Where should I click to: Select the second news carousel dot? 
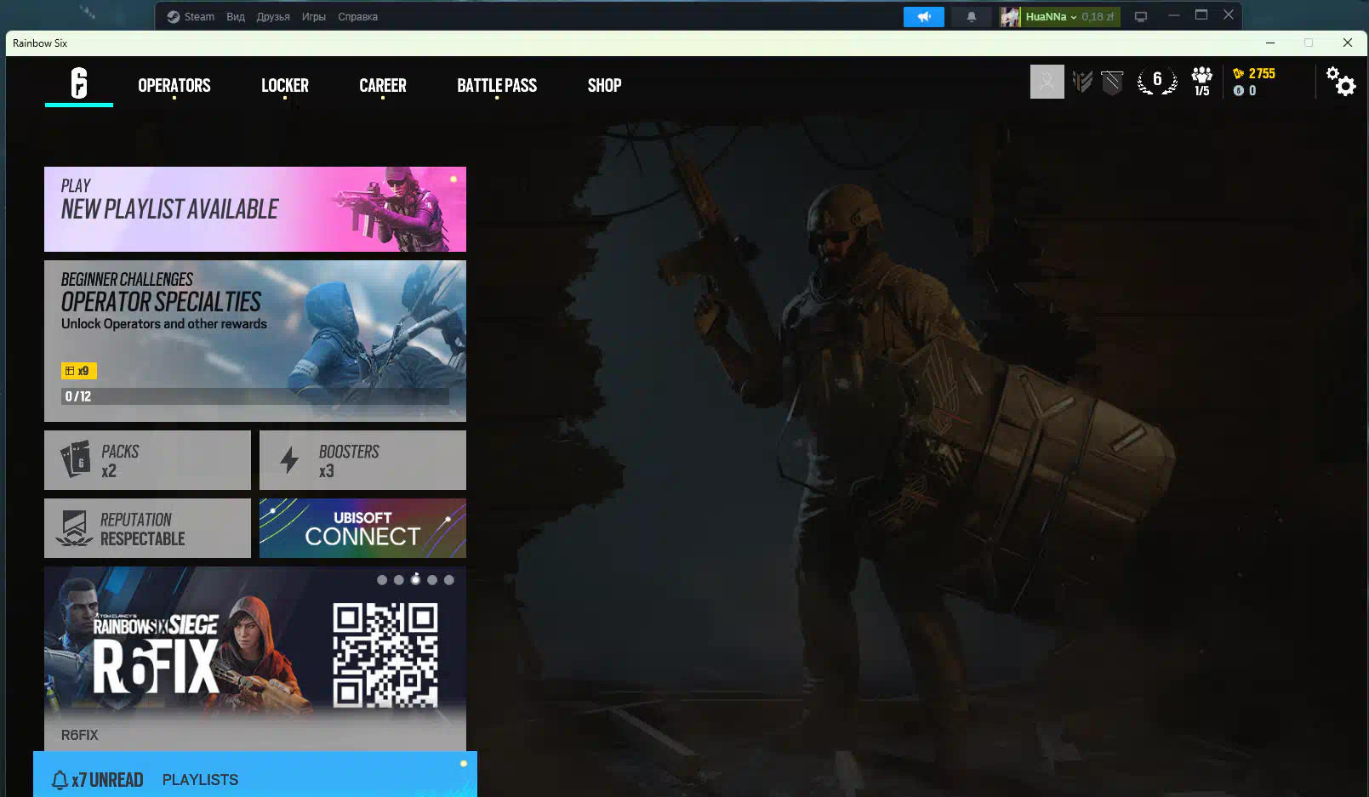(x=399, y=580)
